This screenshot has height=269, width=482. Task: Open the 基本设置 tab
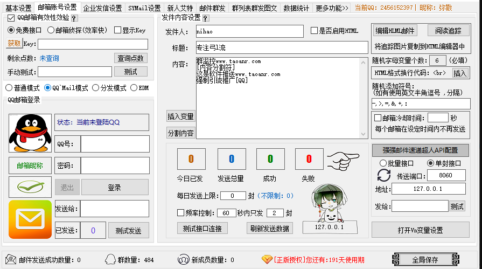tap(18, 8)
